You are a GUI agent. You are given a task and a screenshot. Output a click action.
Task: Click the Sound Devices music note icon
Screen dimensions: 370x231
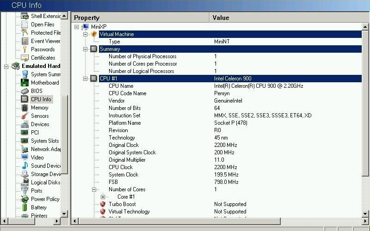tap(25, 166)
